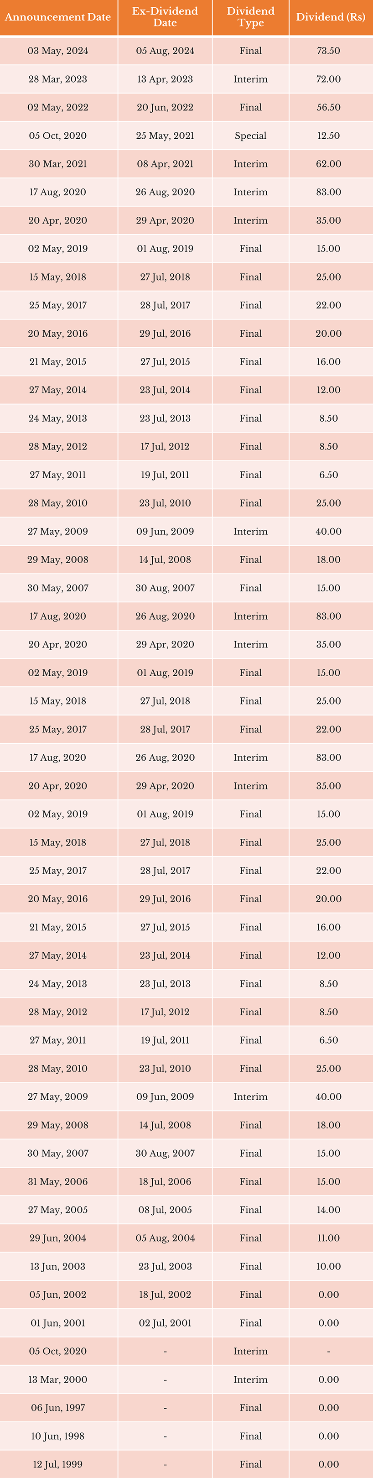This screenshot has width=373, height=1478.
Task: Click the 02 May, 2022 announcement date
Action: (x=58, y=107)
